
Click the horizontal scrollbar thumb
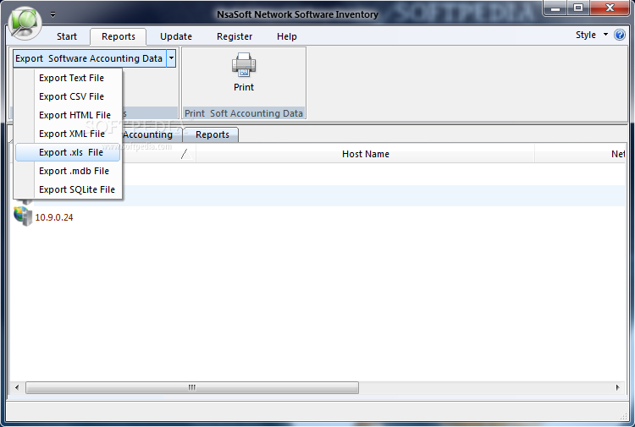[192, 387]
